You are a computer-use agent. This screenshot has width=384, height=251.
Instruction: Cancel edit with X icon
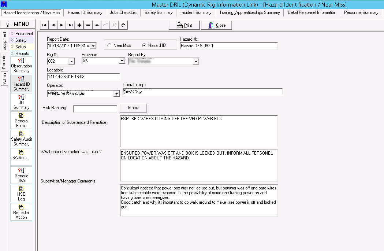click(114, 25)
